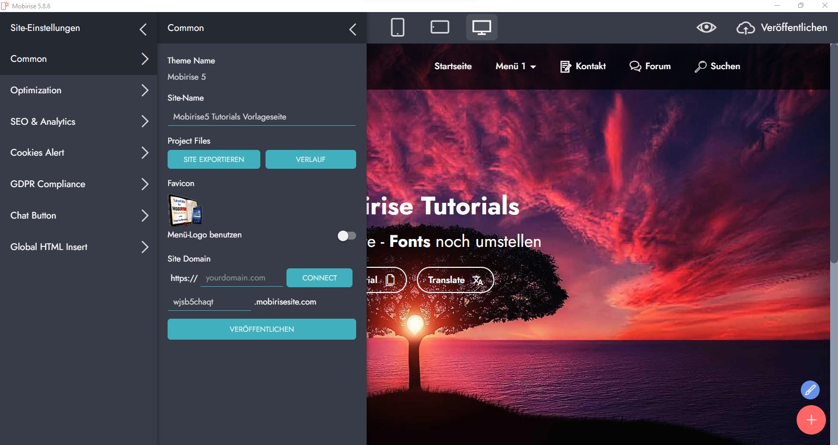The image size is (838, 445).
Task: Switch to mobile phone preview icon
Action: tap(398, 27)
